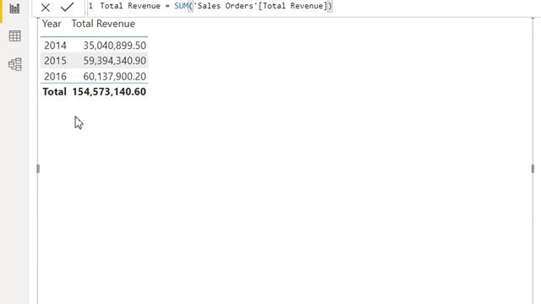
Task: Select the 2015 year cell
Action: [x=55, y=61]
